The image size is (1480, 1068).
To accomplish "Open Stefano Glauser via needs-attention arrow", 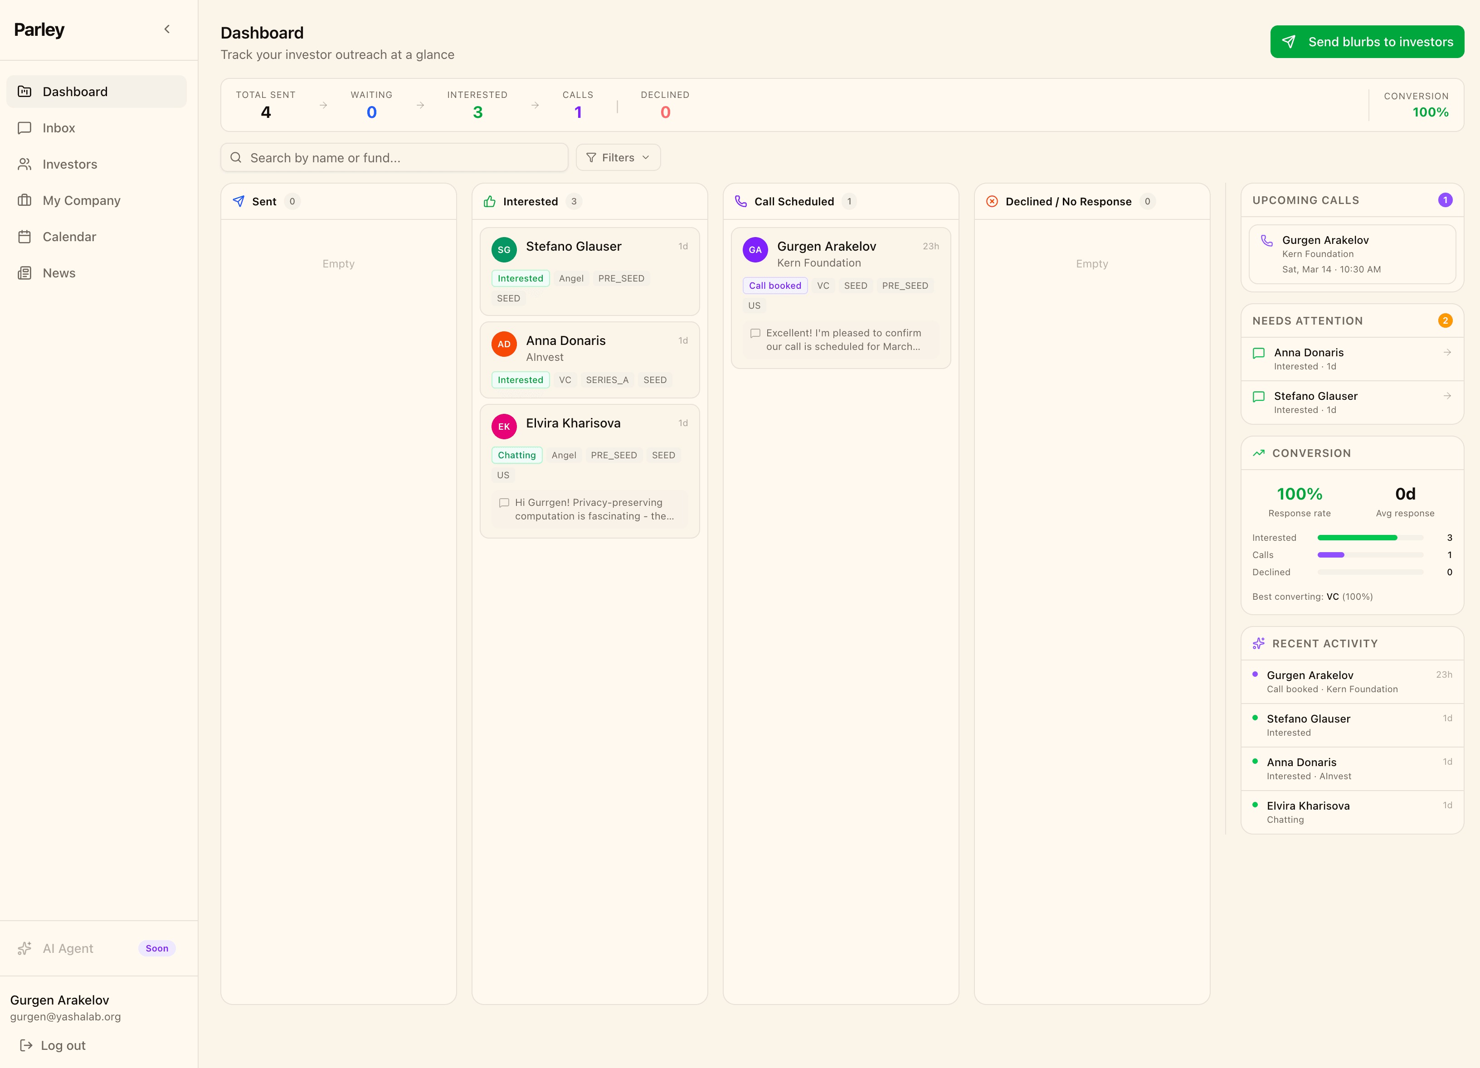I will pos(1447,396).
